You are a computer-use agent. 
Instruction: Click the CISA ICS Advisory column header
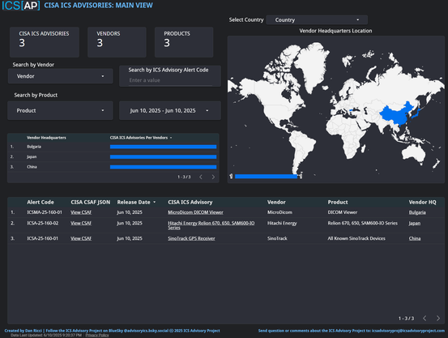(x=190, y=202)
